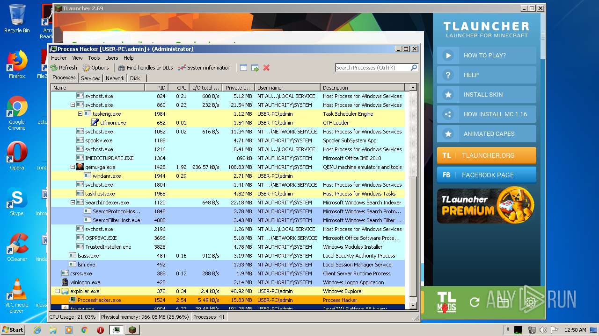The height and width of the screenshot is (336, 599).
Task: Sort by I/O total column header
Action: coord(205,88)
